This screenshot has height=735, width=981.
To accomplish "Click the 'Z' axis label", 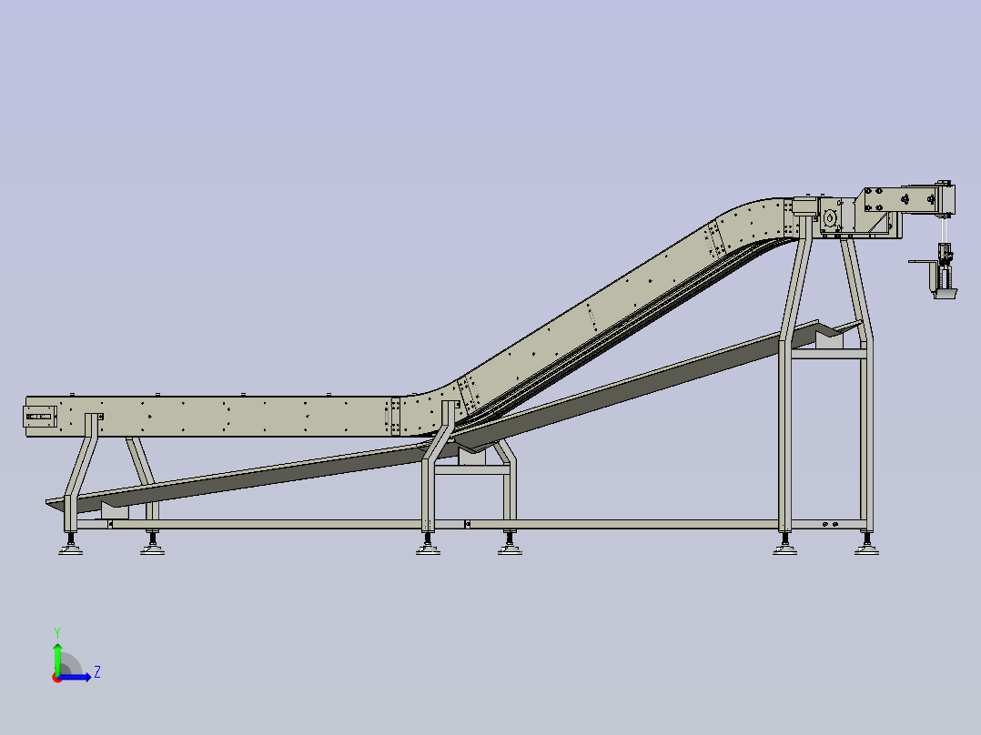I will point(97,672).
